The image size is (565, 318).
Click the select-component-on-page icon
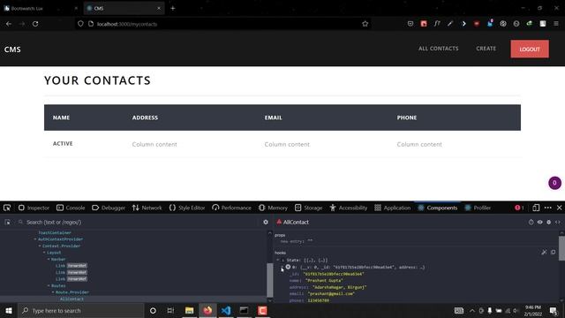[x=8, y=222]
